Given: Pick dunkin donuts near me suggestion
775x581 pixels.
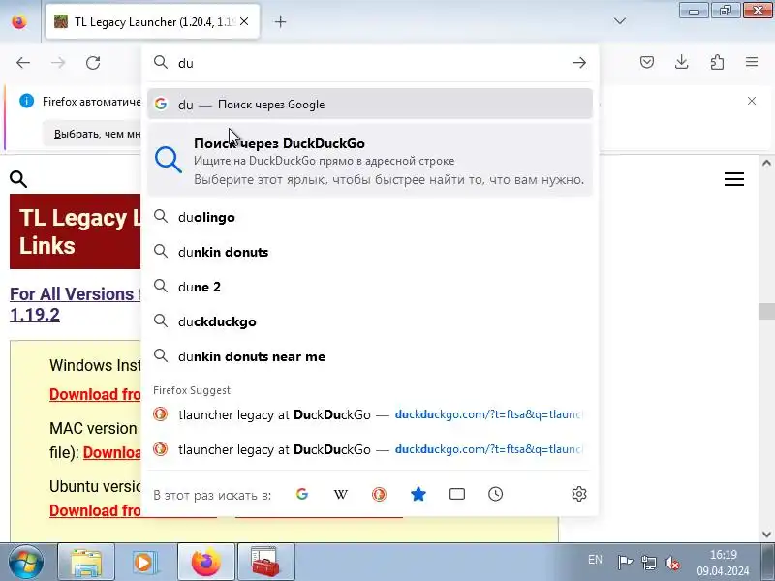Looking at the screenshot, I should pyautogui.click(x=370, y=356).
